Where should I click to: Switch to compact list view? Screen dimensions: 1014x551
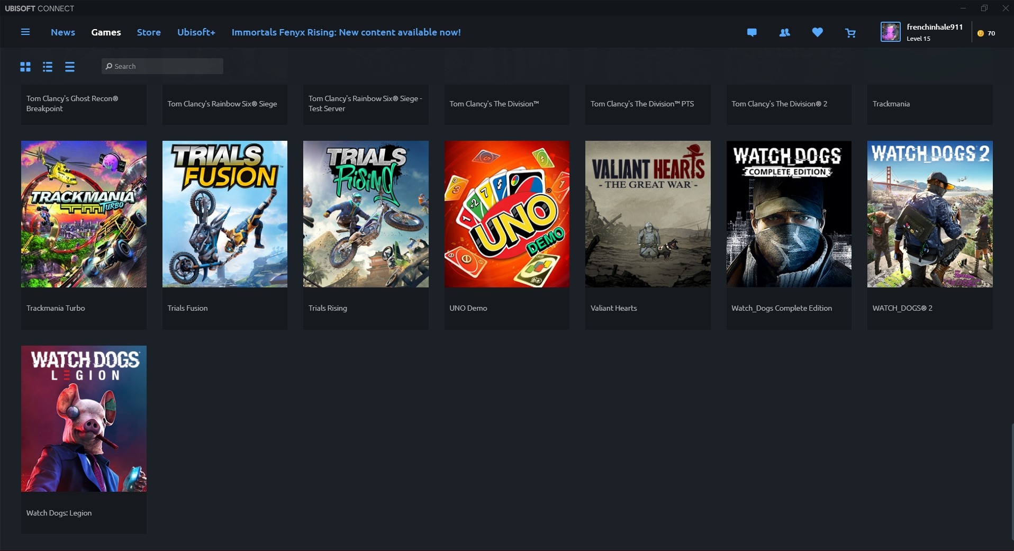pos(70,67)
